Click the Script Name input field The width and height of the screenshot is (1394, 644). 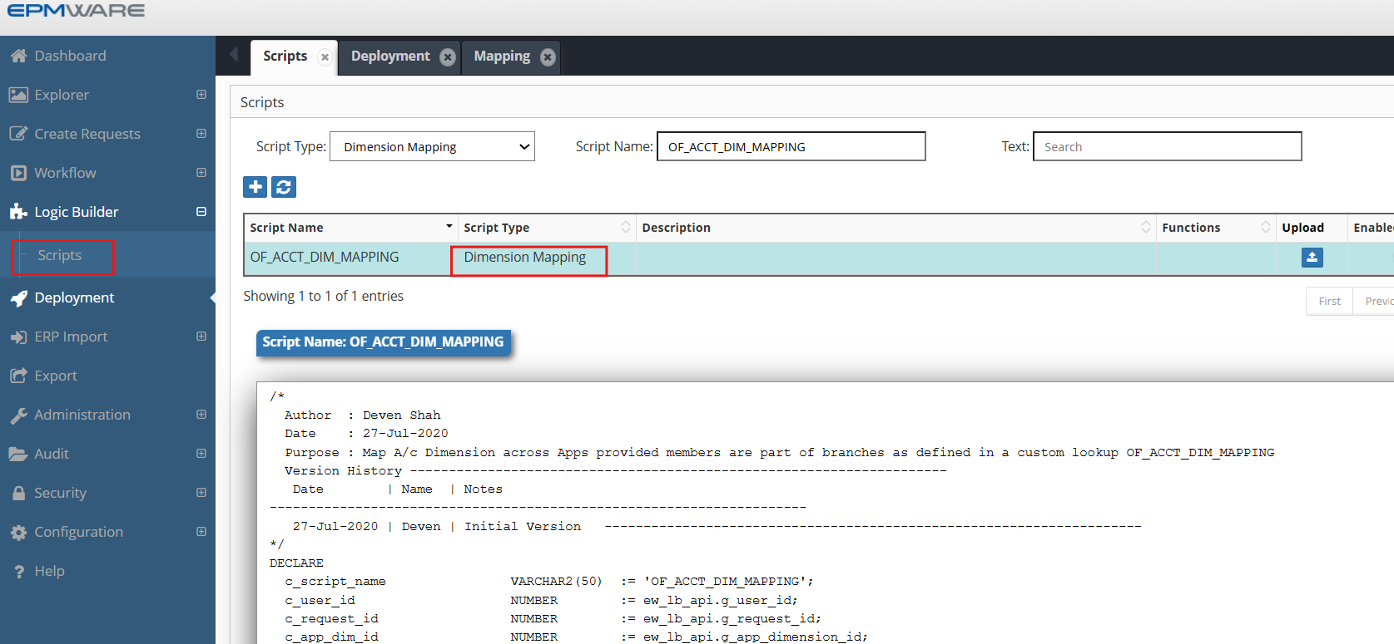[x=791, y=147]
